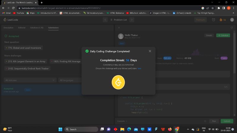Go to the next problem arrow

point(132,20)
